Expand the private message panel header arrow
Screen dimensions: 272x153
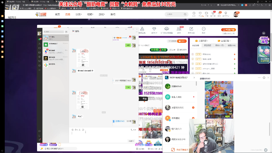(194, 78)
